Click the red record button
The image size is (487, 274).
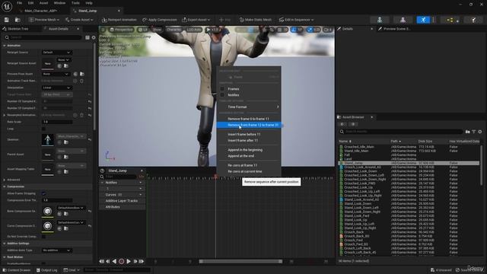pos(122,262)
